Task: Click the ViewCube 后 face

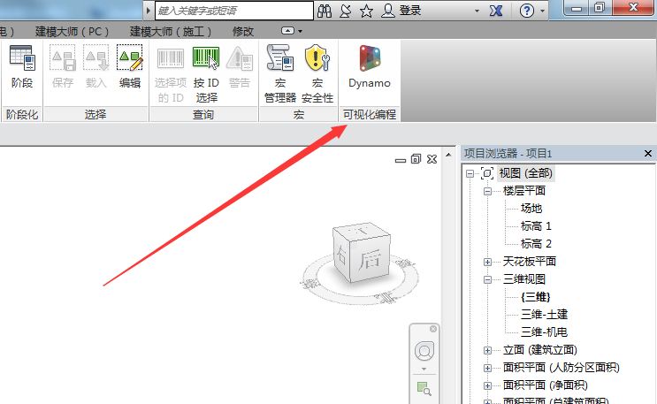Action: coord(363,256)
